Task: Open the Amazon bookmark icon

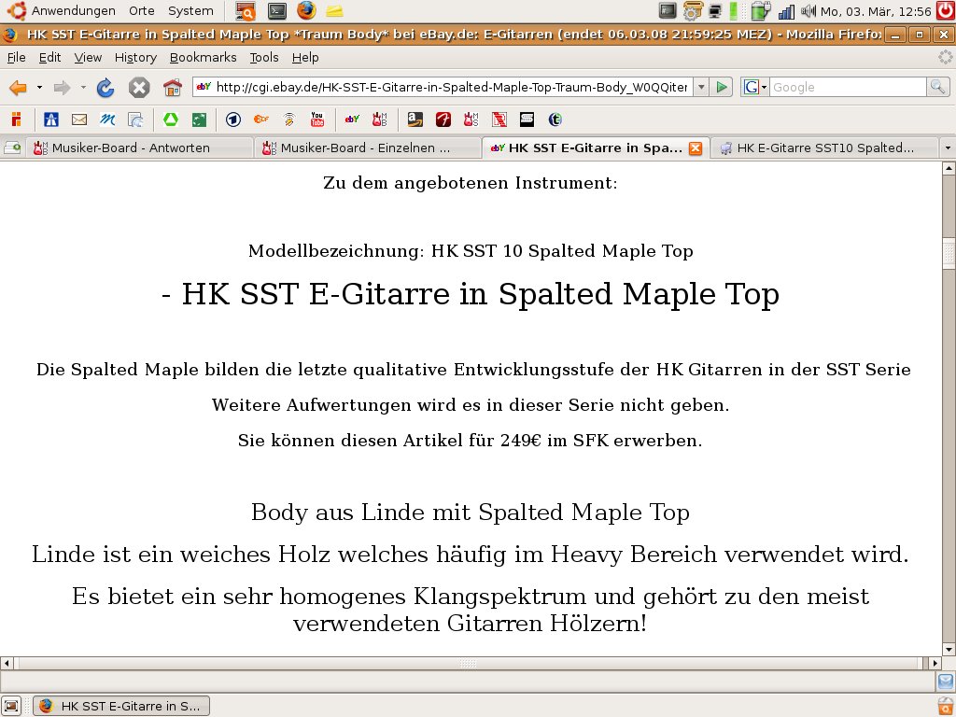Action: [415, 119]
